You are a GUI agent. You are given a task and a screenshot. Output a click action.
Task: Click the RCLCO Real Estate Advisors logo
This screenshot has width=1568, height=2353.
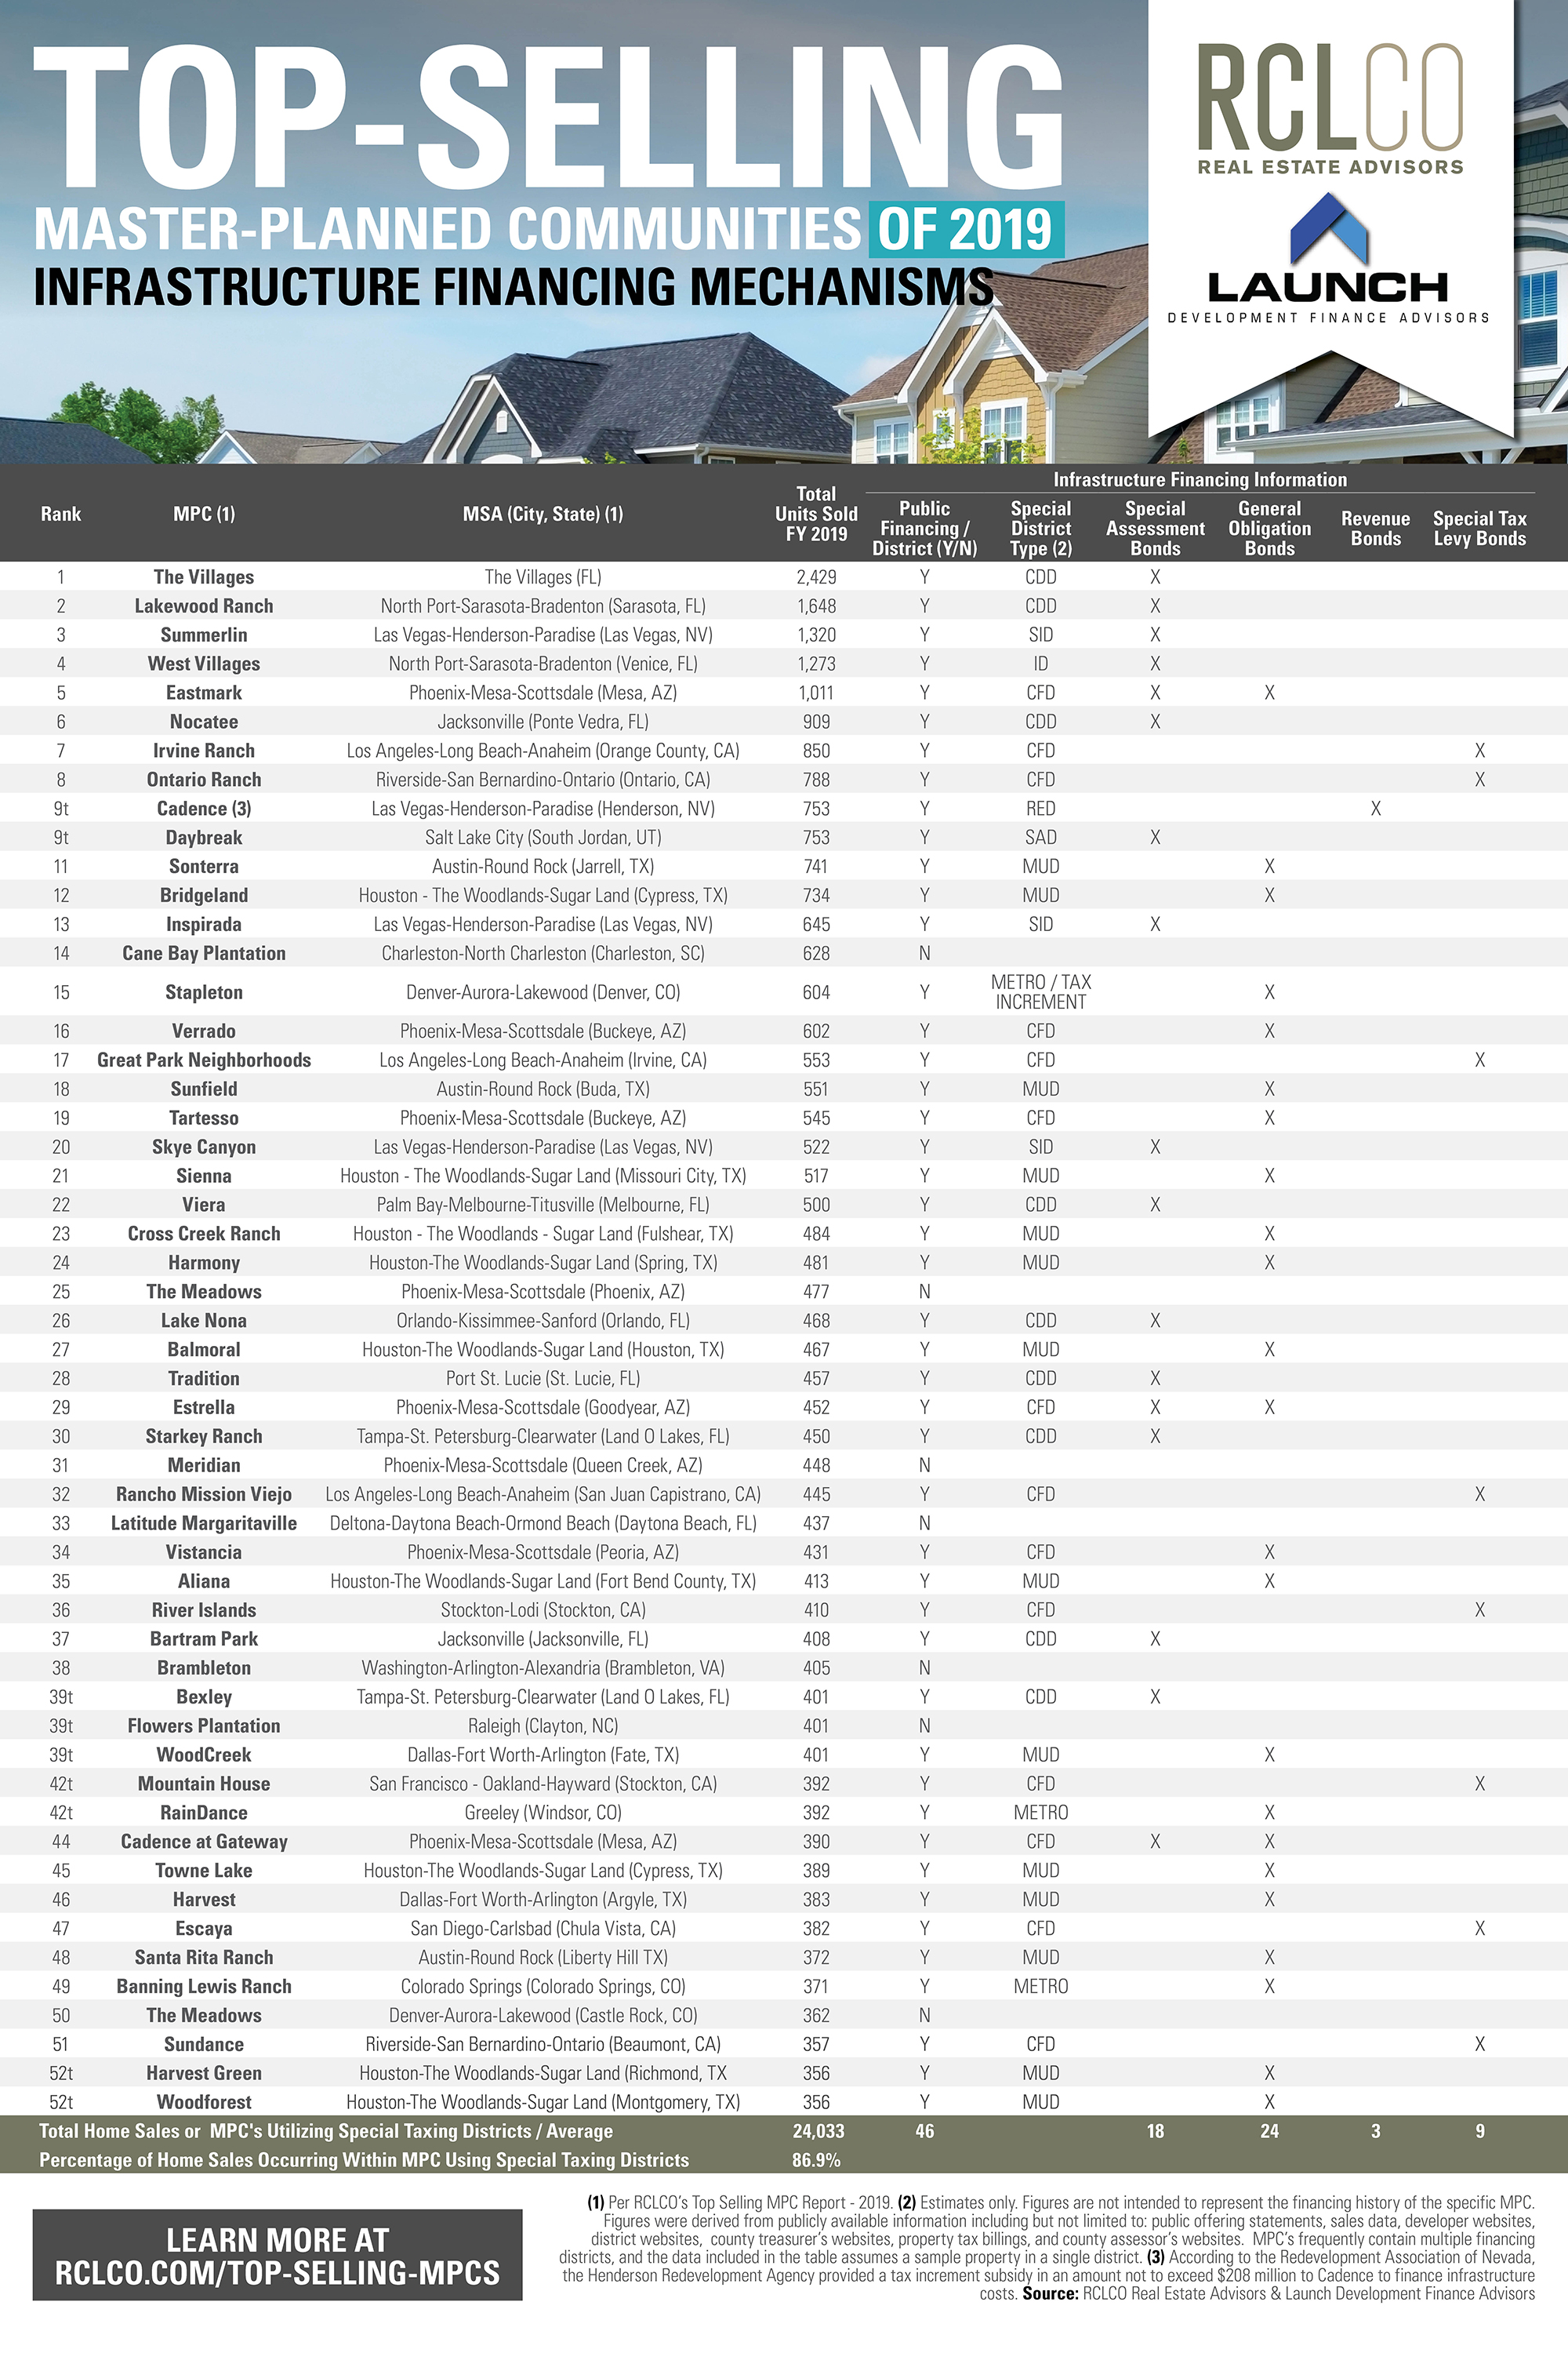pyautogui.click(x=1330, y=109)
